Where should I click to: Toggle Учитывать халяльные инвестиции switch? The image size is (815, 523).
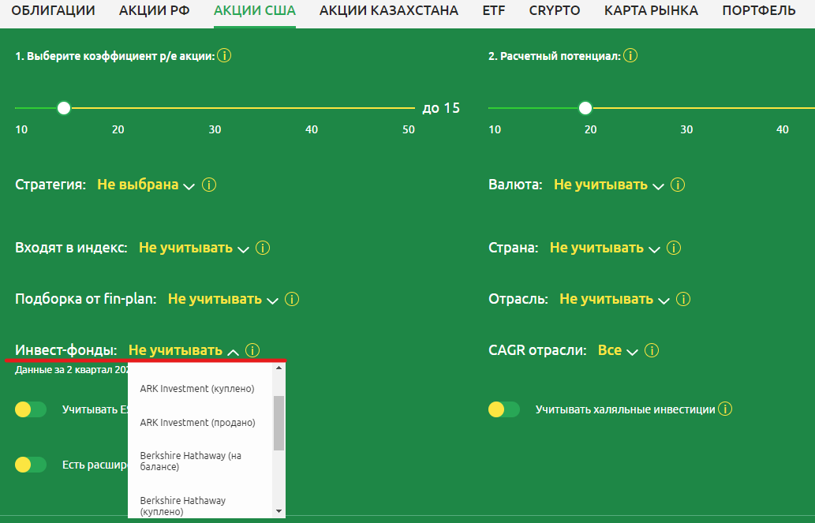point(504,409)
